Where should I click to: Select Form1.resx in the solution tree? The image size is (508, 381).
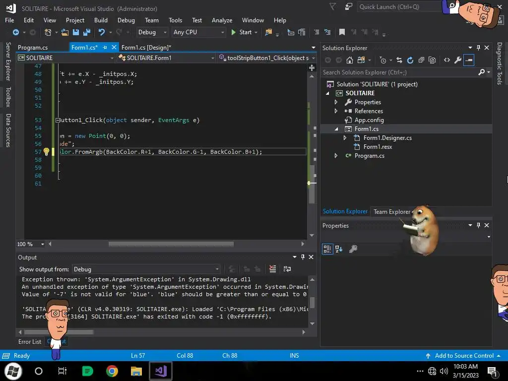(x=378, y=147)
